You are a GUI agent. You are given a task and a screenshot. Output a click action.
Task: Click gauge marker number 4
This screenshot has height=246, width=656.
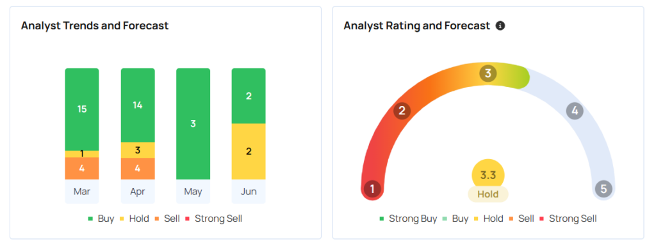[x=575, y=111]
